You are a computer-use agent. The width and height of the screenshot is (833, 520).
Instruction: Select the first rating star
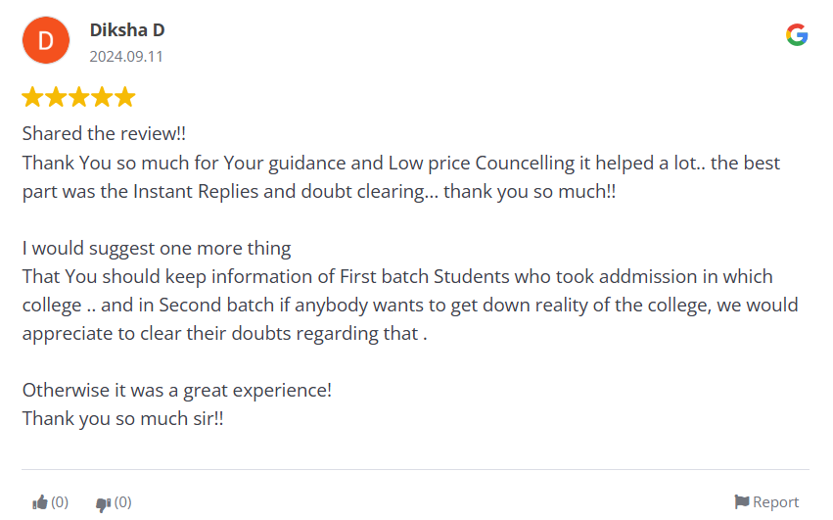pos(32,97)
